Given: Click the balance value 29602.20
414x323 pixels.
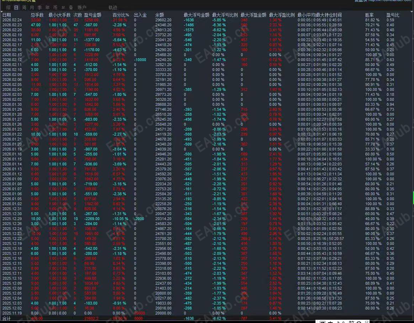Looking at the screenshot, I should point(163,20).
